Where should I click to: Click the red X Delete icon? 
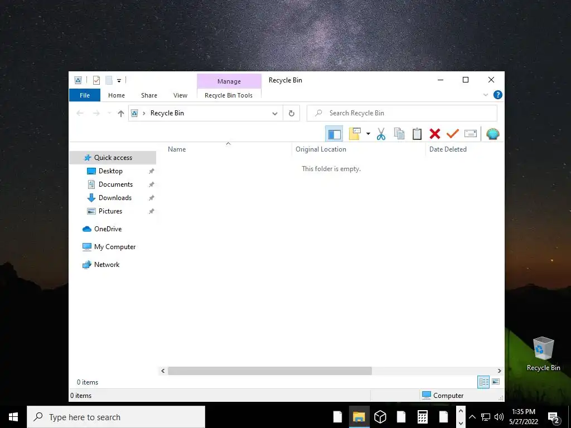coord(435,134)
